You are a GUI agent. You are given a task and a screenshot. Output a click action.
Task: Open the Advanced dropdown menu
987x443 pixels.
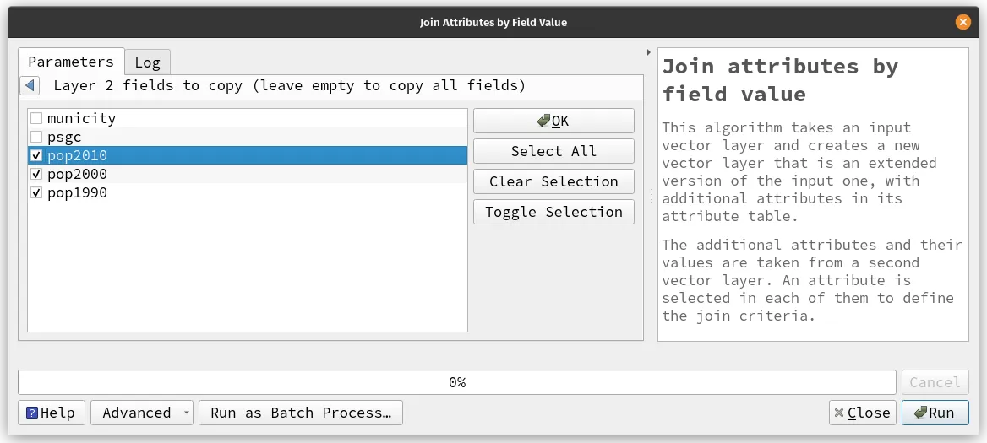tap(142, 413)
